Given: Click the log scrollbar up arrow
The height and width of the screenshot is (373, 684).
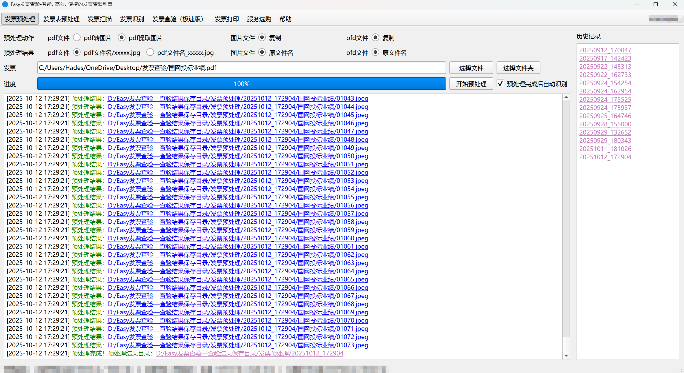Looking at the screenshot, I should tap(566, 98).
